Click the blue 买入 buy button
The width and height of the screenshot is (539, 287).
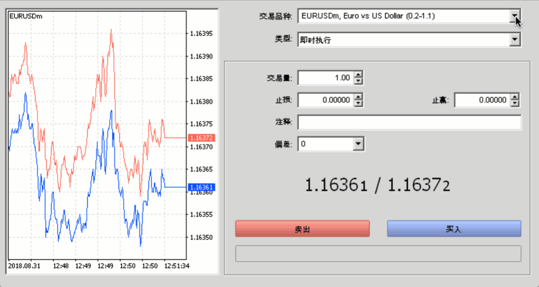(x=454, y=228)
